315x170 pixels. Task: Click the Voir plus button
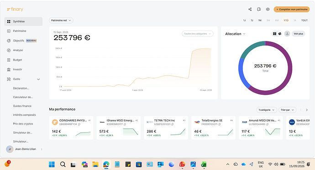tap(298, 34)
